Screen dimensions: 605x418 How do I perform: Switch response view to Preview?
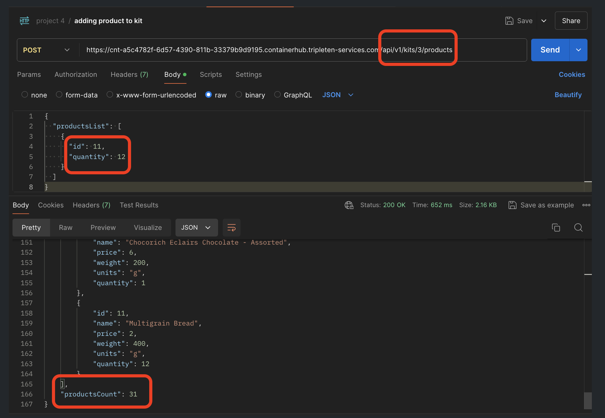click(x=103, y=227)
